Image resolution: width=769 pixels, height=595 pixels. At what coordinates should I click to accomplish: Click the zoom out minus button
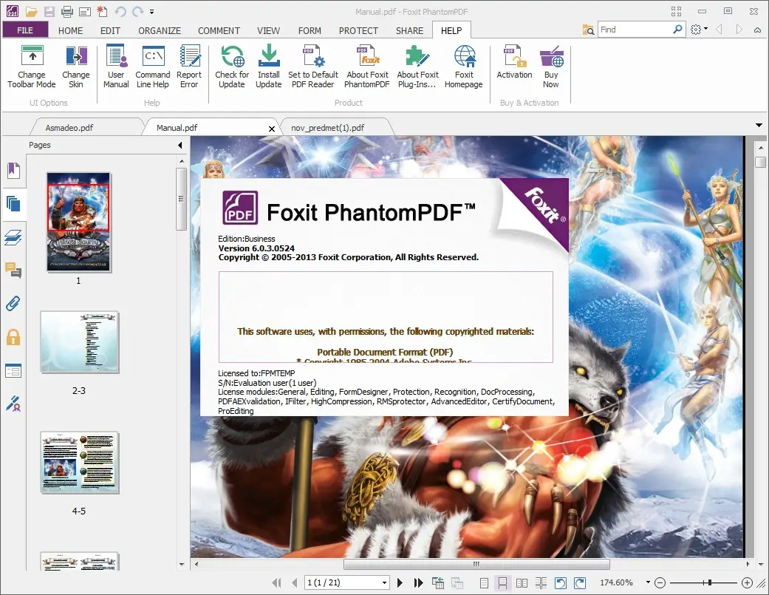(660, 582)
